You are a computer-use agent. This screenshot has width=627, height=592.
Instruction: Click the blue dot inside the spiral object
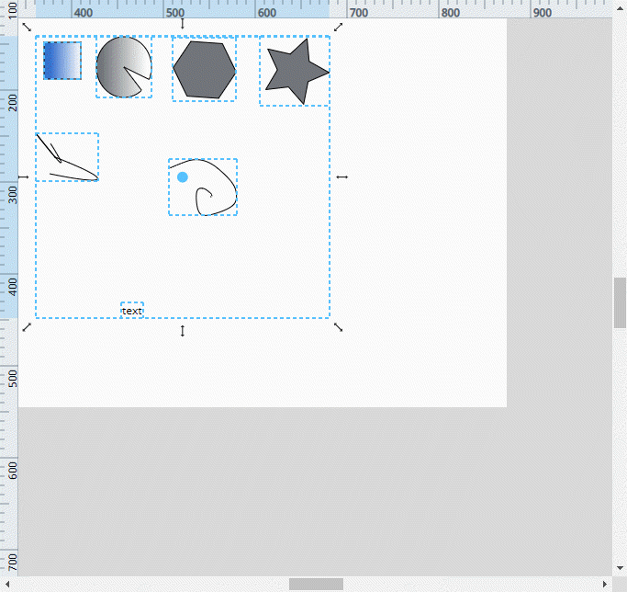point(183,177)
